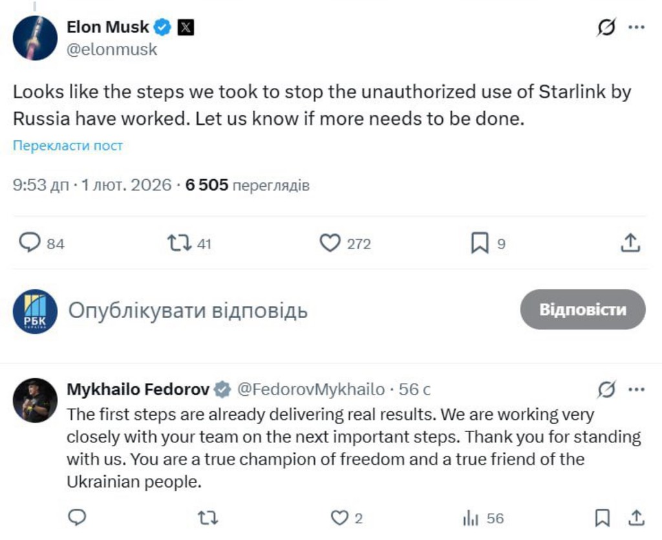Click the share icon on Musk's post

[x=632, y=243]
